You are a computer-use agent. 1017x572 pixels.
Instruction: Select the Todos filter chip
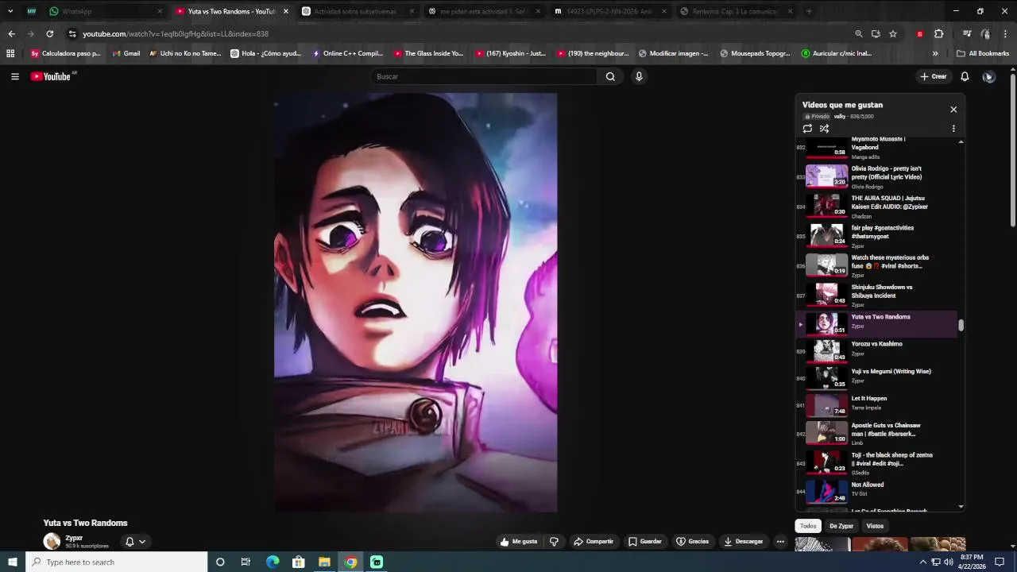808,526
